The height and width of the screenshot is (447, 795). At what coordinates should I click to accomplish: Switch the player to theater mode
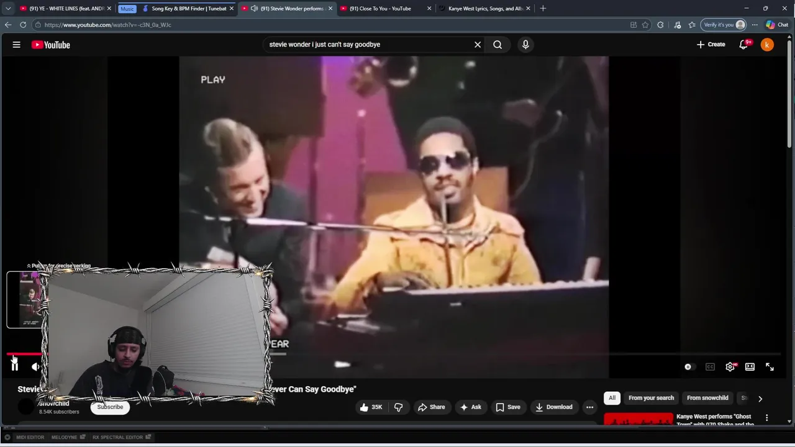[750, 367]
